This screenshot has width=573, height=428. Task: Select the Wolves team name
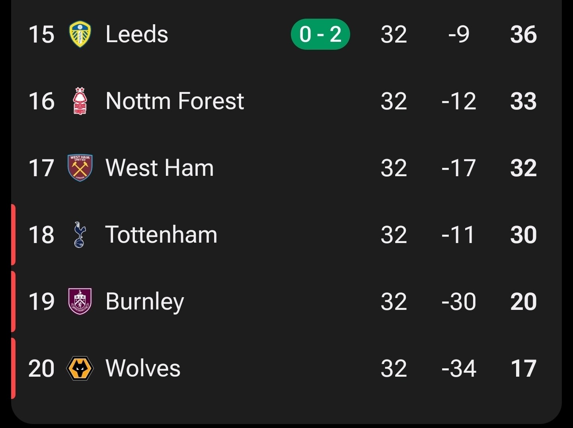click(143, 368)
